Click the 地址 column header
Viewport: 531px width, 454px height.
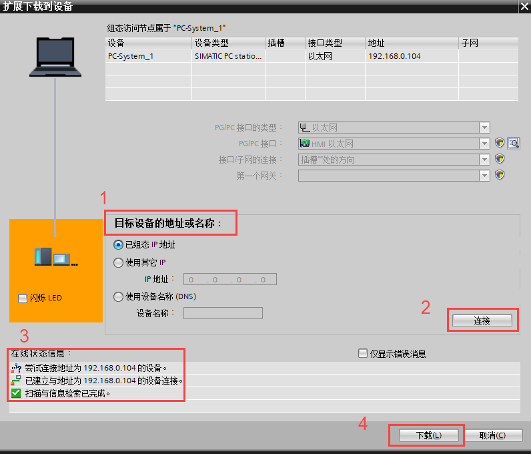click(x=412, y=43)
